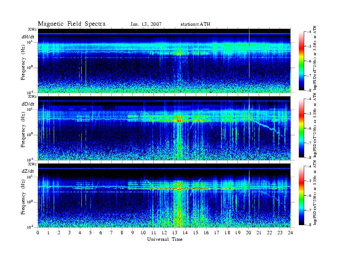Click the "32Hz" label above dZ/dt panel
346x267 pixels.
(x=32, y=164)
